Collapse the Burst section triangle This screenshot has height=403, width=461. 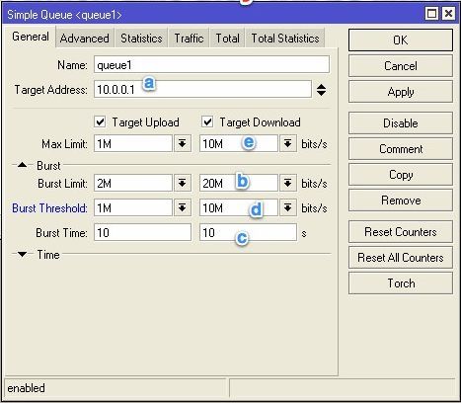(x=22, y=165)
